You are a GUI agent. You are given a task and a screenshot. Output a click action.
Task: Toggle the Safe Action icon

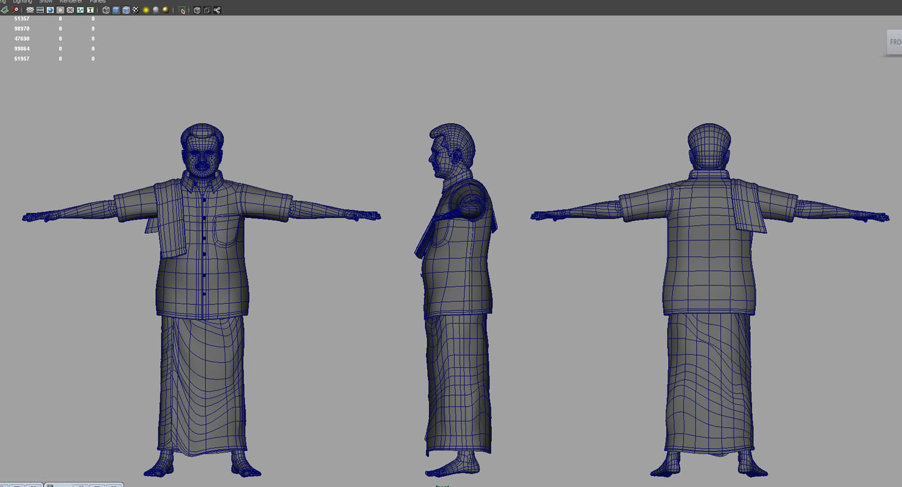click(80, 10)
